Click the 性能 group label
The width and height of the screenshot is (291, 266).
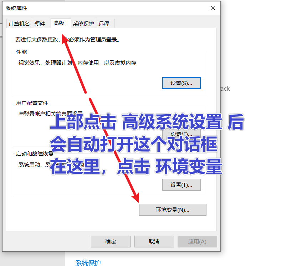(x=21, y=52)
